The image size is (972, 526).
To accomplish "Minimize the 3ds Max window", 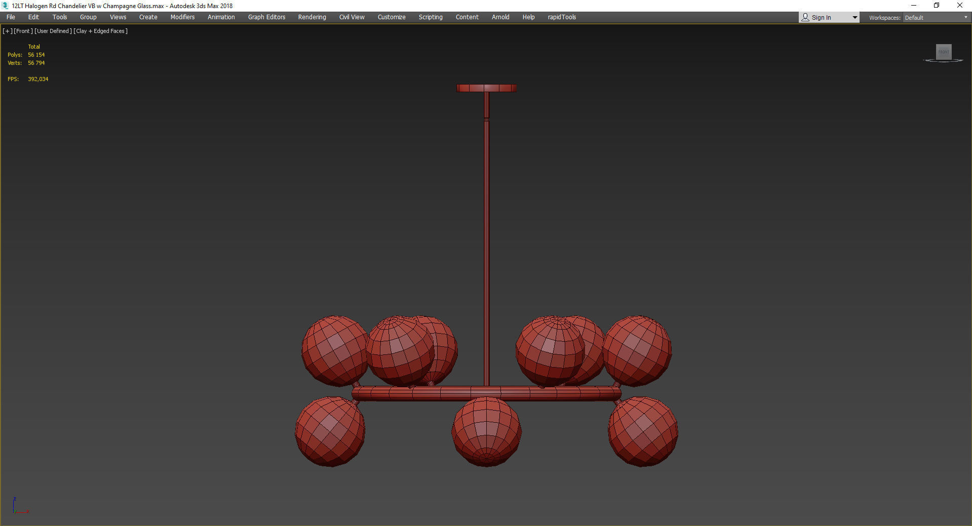I will point(914,6).
